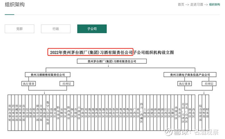Go to 首页 in the breadcrumb
Screen dimensions: 225x139
point(181,5)
